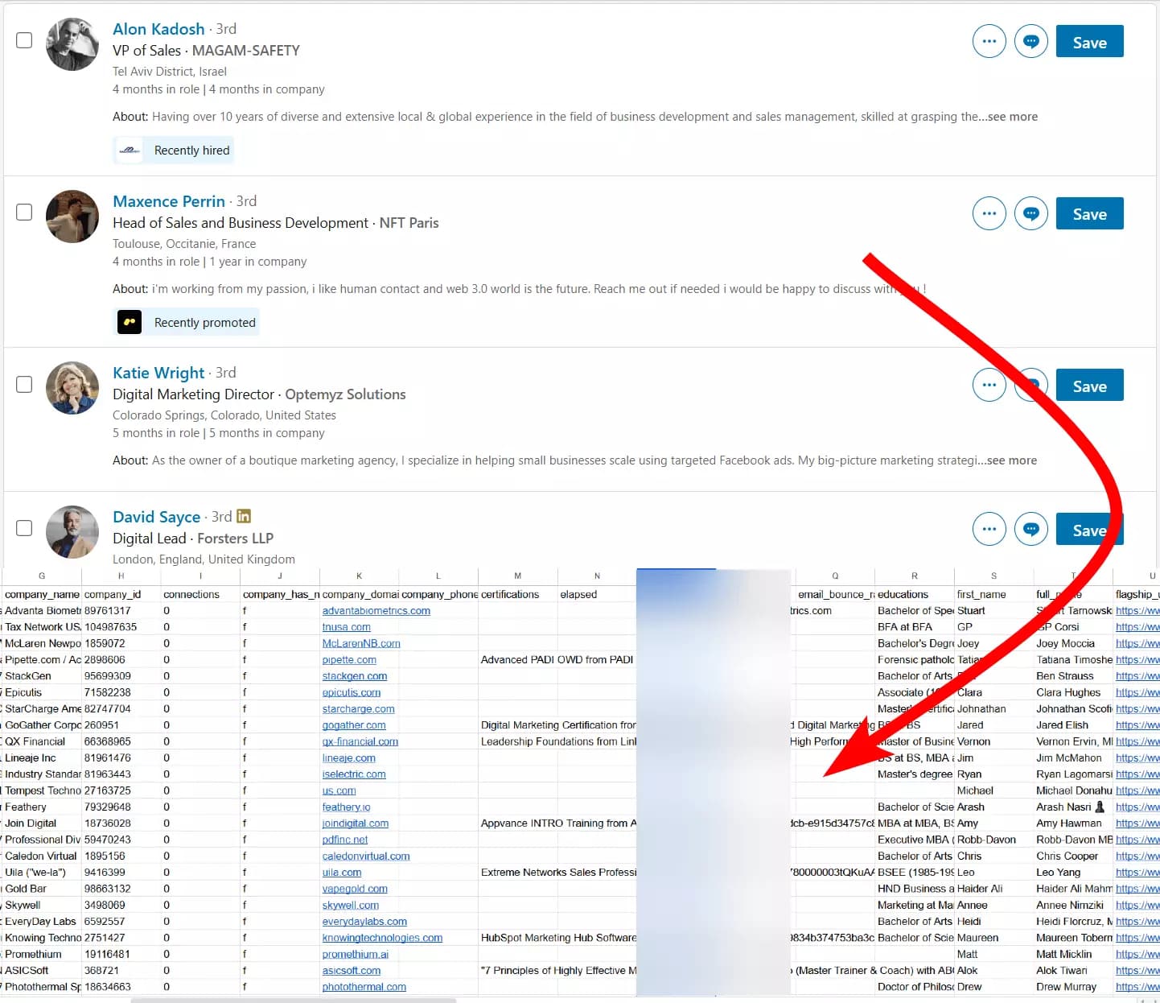The width and height of the screenshot is (1160, 1003).
Task: Open the advantabiometrics.com link in the spreadsheet
Action: 375,610
